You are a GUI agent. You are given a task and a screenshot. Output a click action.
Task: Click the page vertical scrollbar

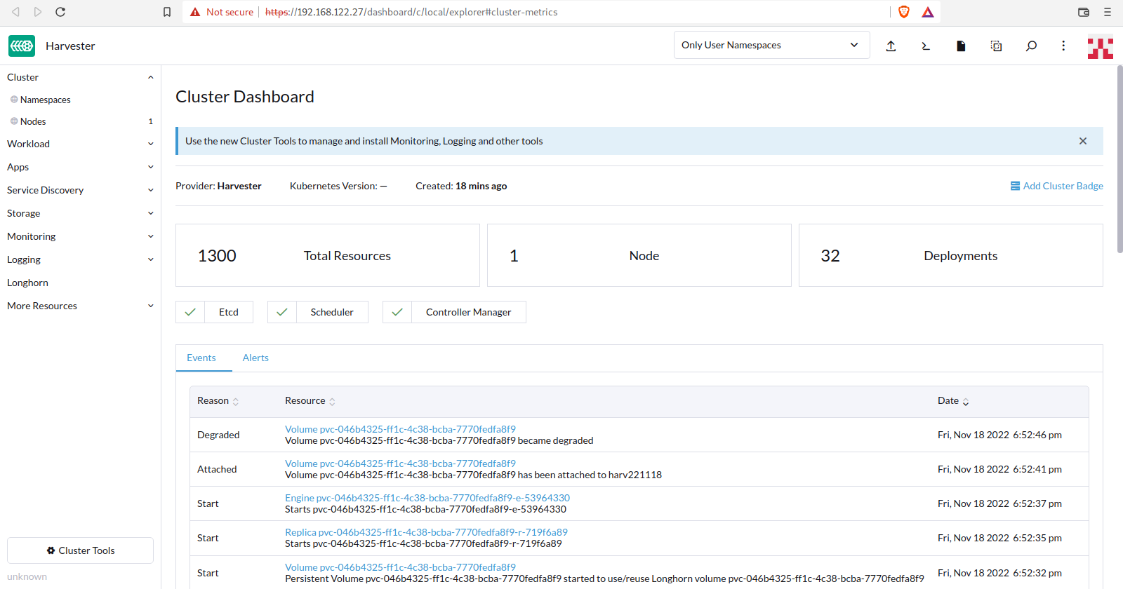point(1119,158)
